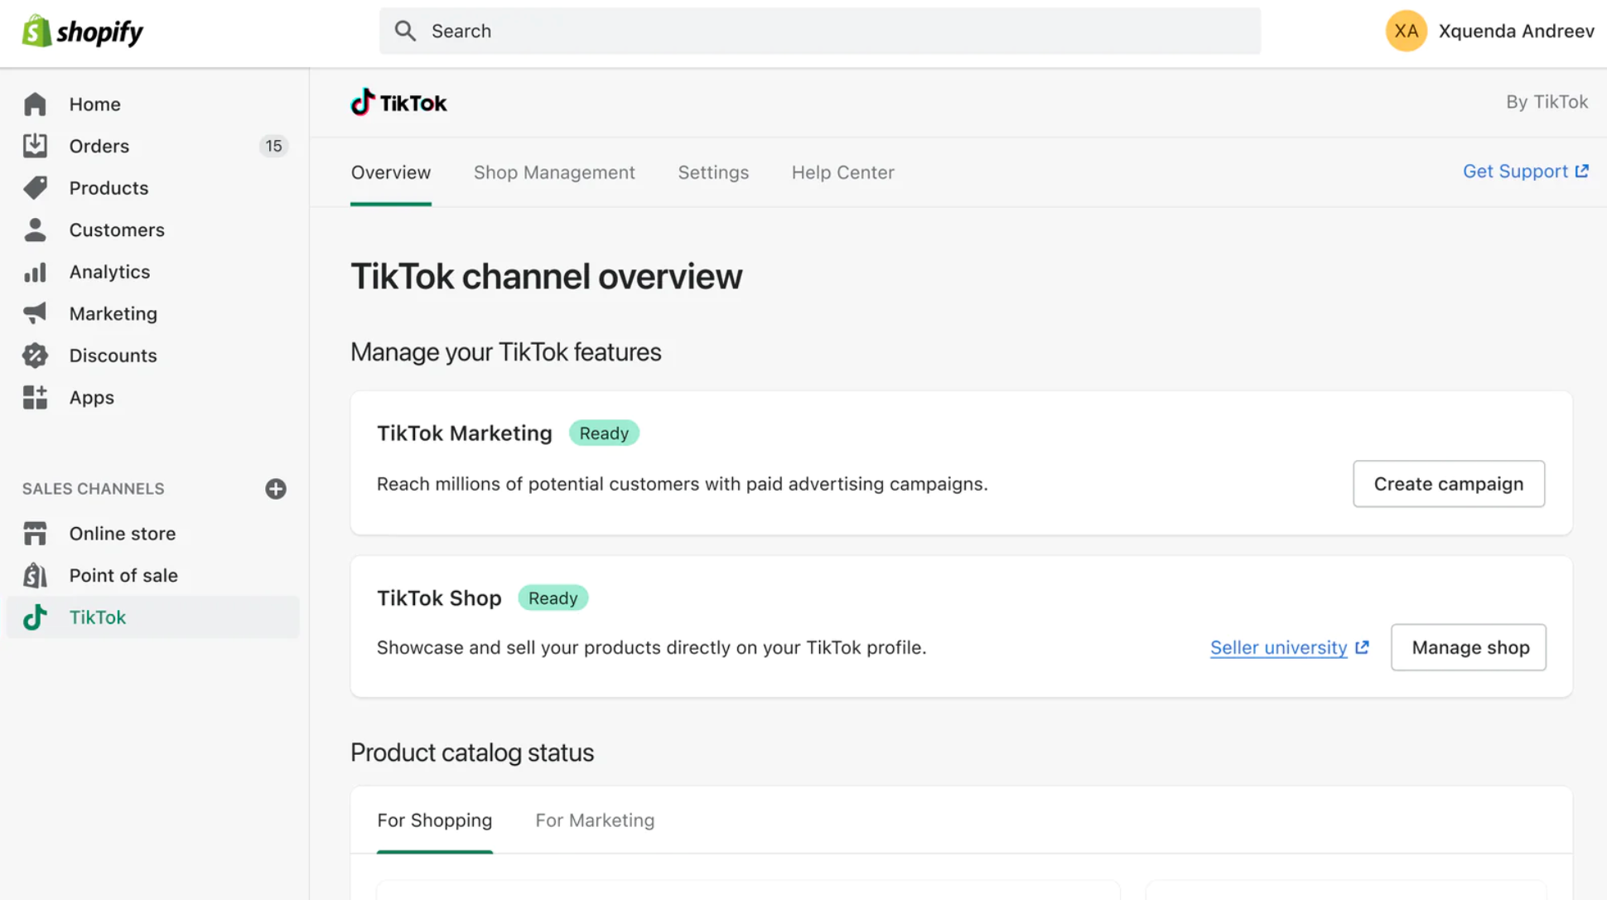Click the TikTok Marketing Ready badge
This screenshot has width=1607, height=900.
pos(605,433)
